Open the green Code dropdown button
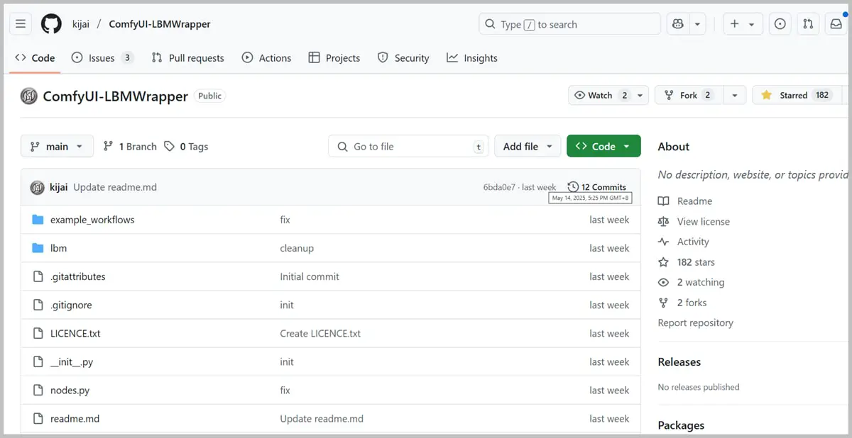The image size is (852, 438). [603, 146]
